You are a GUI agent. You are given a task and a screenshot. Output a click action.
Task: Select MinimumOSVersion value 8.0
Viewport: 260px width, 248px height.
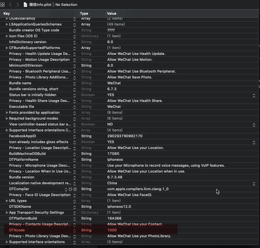pyautogui.click(x=110, y=65)
